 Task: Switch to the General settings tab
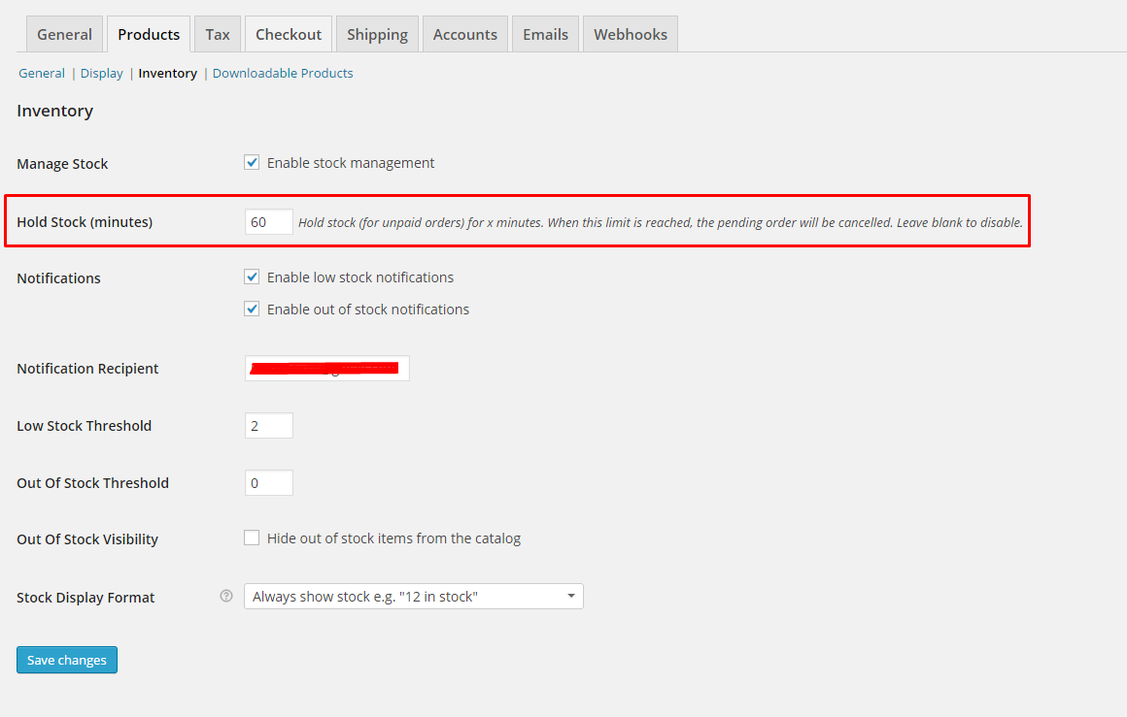click(x=64, y=34)
